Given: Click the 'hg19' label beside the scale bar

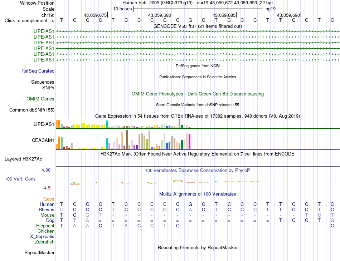Looking at the screenshot, I should pos(271,9).
